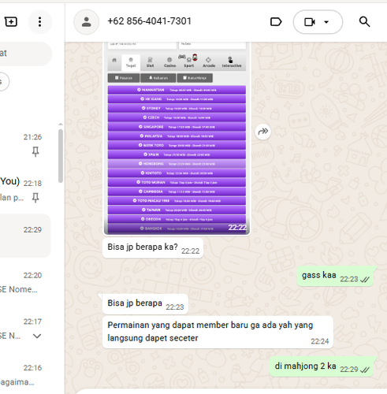This screenshot has height=394, width=387.
Task: Click the chat list scrollbar
Action: (x=61, y=156)
